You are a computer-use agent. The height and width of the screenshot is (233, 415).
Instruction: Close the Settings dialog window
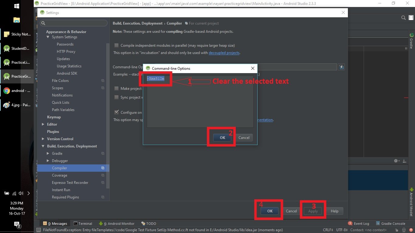click(343, 12)
